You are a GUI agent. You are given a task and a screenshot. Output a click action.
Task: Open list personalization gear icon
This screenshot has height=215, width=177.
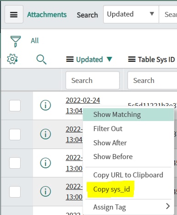tap(12, 59)
